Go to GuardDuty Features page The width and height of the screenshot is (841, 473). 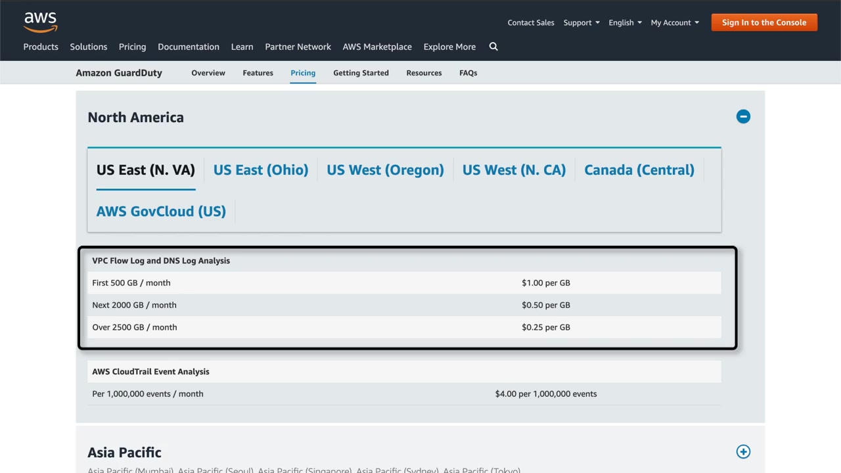coord(258,73)
